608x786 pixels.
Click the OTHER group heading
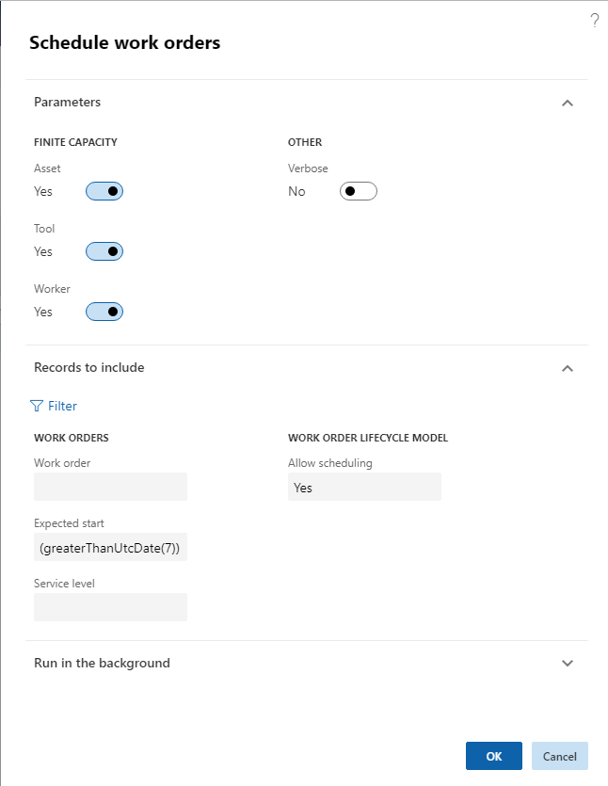pos(305,142)
